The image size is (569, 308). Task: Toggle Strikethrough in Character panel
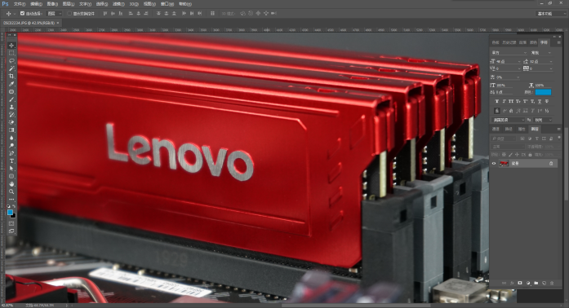(547, 101)
